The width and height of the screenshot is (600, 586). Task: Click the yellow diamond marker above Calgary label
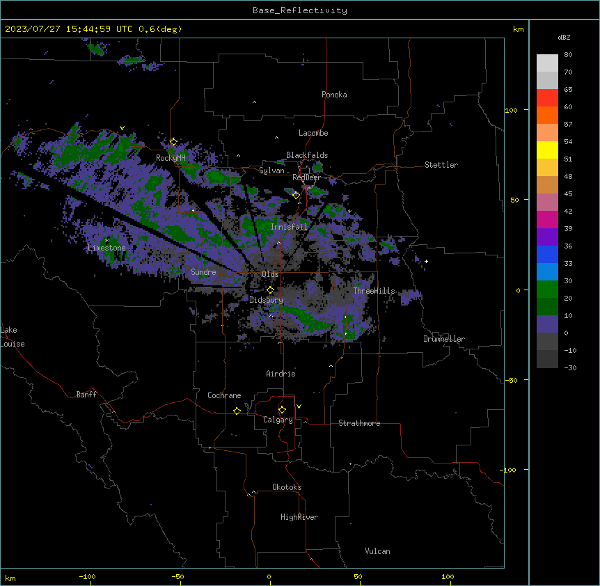(282, 410)
